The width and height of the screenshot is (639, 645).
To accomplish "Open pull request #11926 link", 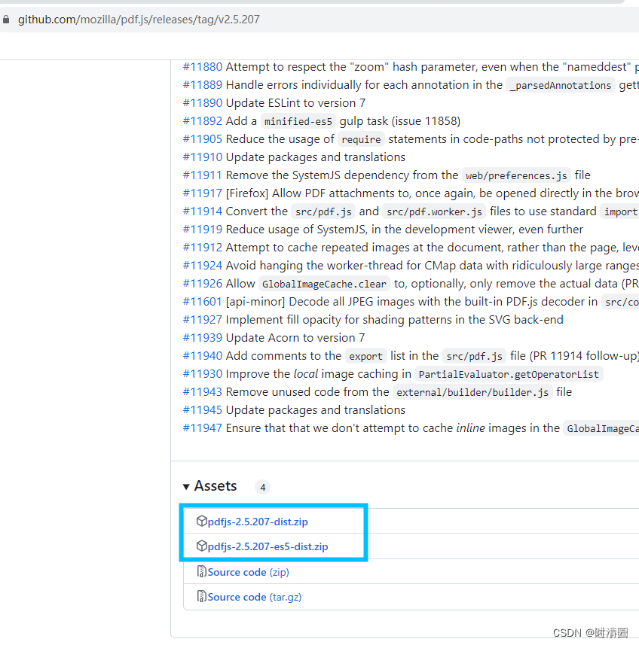I will click(x=203, y=284).
